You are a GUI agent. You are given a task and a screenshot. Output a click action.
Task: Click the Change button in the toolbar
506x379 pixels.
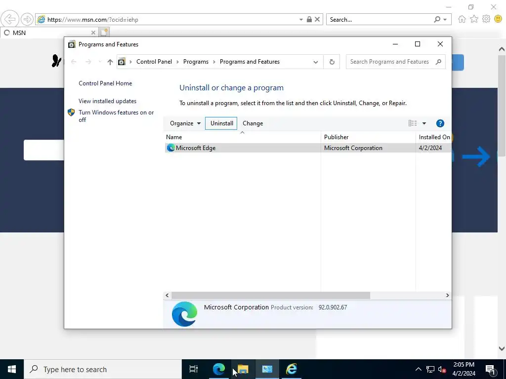[x=253, y=123]
